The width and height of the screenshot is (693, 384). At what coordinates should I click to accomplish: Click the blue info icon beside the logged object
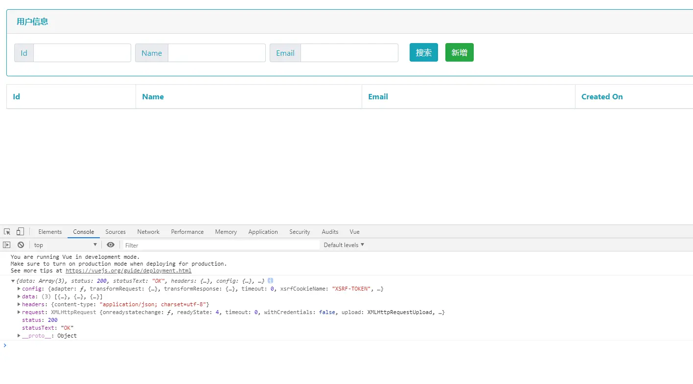270,281
